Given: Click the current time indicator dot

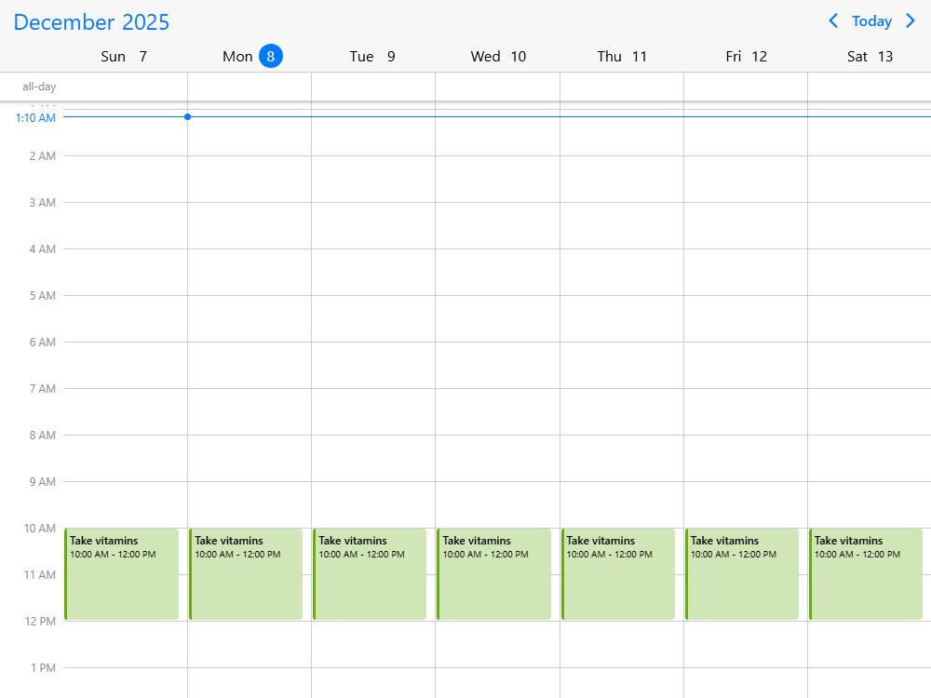Looking at the screenshot, I should [x=187, y=116].
